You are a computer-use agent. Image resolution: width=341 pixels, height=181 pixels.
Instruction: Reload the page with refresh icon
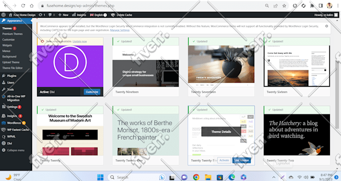click(23, 5)
